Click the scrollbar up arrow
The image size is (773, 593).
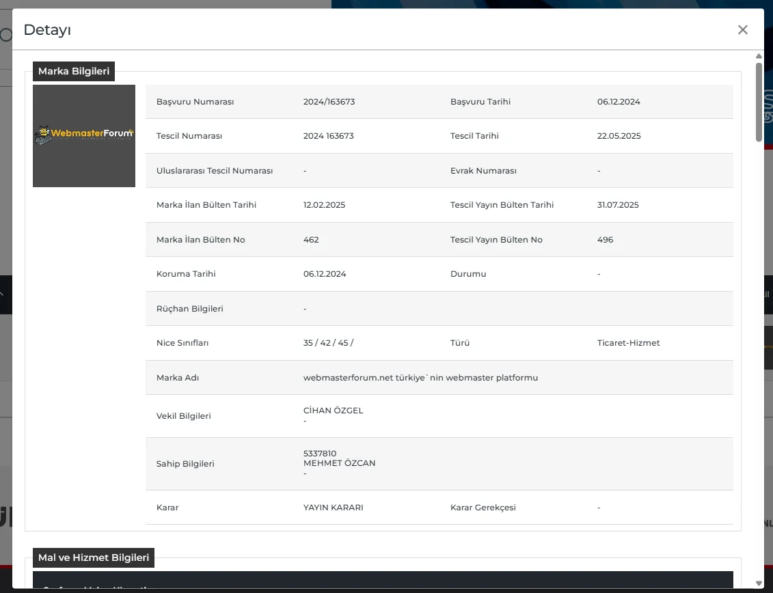pyautogui.click(x=759, y=56)
